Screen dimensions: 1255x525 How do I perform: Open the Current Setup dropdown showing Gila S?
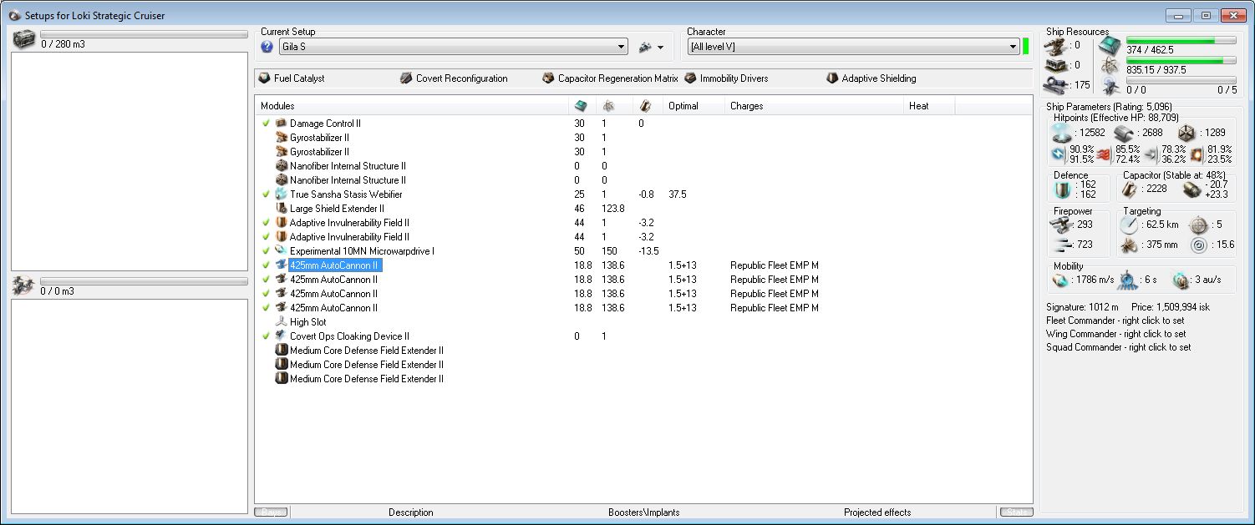453,47
